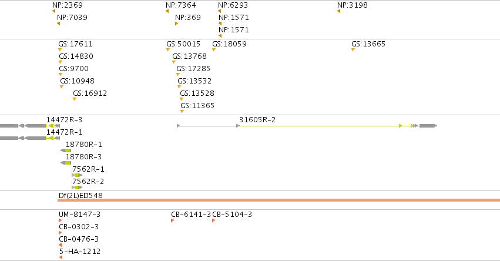
Task: Click the 7562R-2 label text
Action: 88,182
